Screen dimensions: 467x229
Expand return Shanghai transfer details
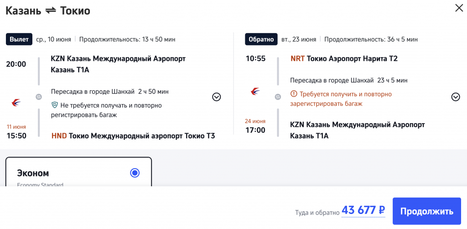455,97
